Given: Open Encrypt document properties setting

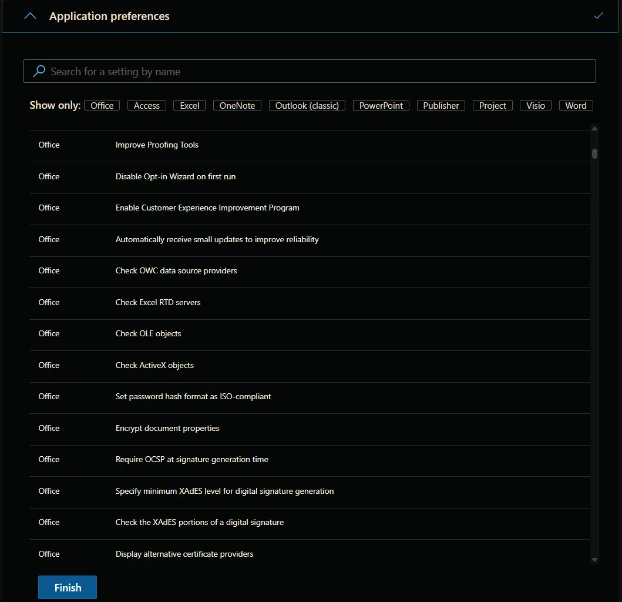Looking at the screenshot, I should point(310,429).
